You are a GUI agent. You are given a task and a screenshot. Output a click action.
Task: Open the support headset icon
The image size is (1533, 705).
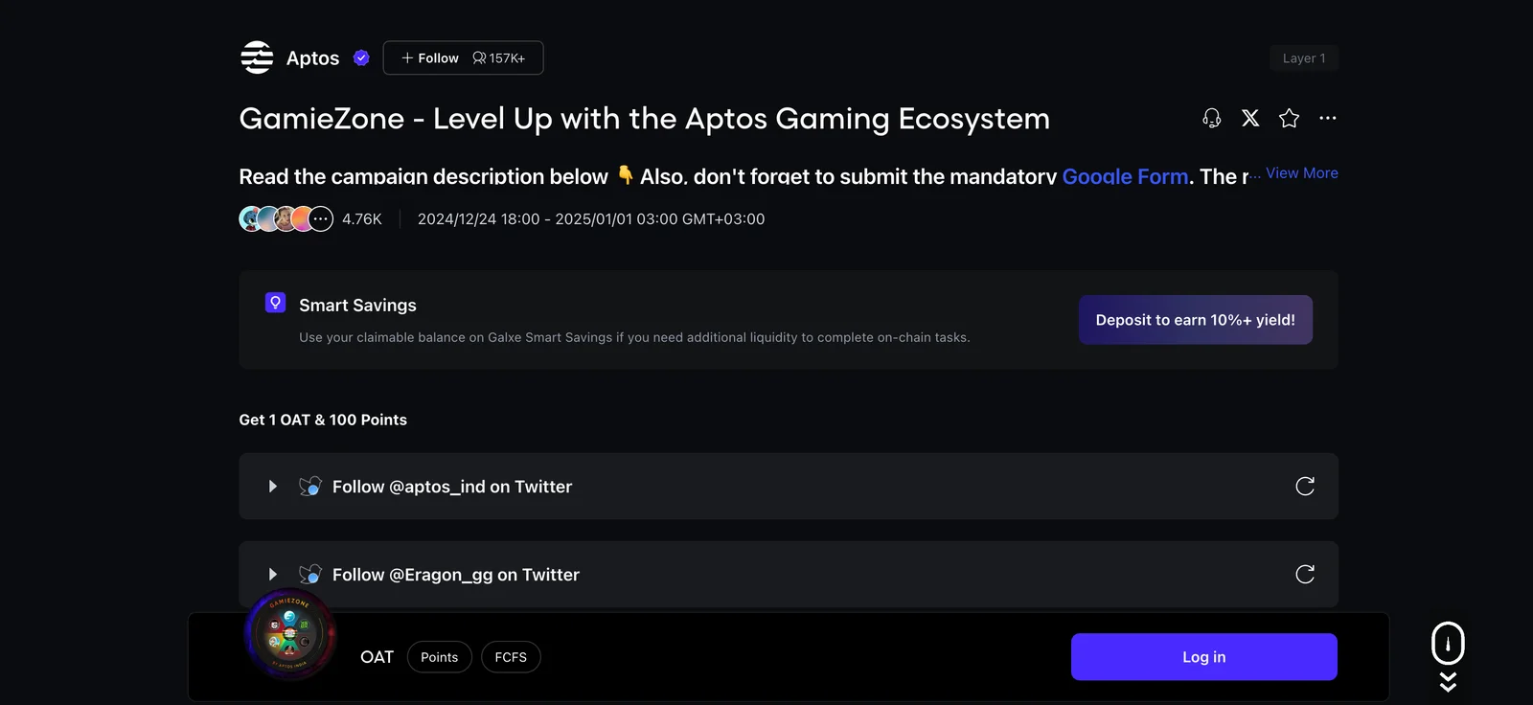pyautogui.click(x=1212, y=118)
